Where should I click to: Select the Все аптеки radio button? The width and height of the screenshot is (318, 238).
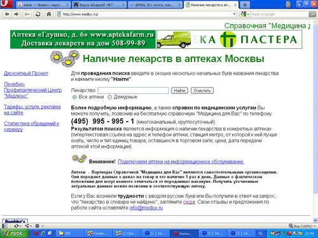[74, 97]
